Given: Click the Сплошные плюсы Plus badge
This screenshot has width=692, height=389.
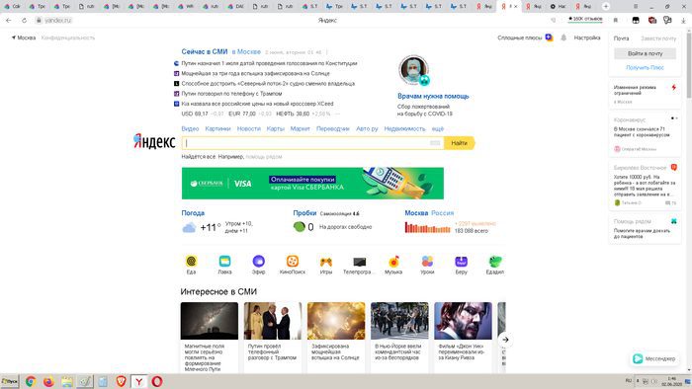Looking at the screenshot, I should [x=549, y=38].
